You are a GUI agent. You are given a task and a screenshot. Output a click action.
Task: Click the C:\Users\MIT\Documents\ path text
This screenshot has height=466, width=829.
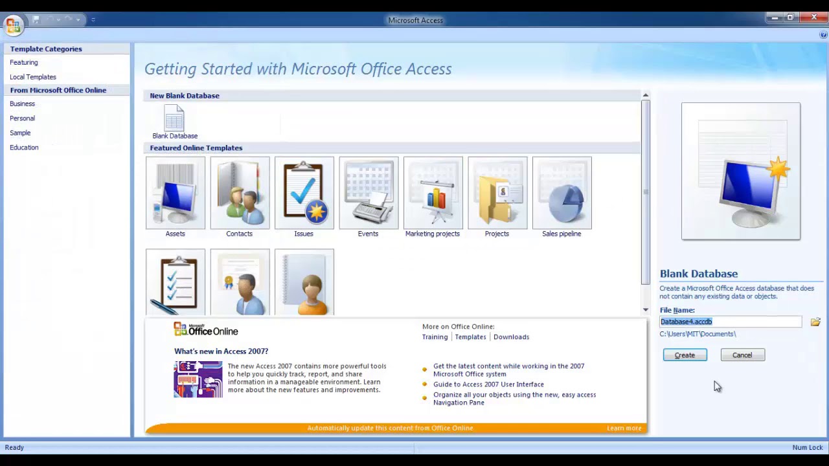pos(698,334)
